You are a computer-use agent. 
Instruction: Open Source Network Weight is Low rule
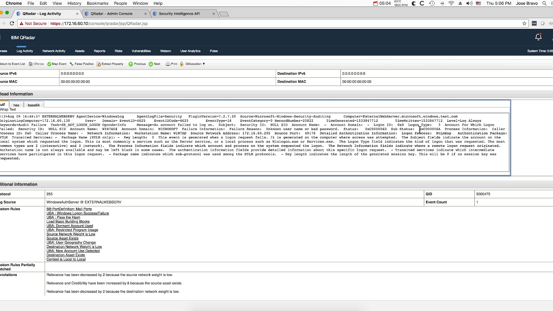tap(71, 234)
